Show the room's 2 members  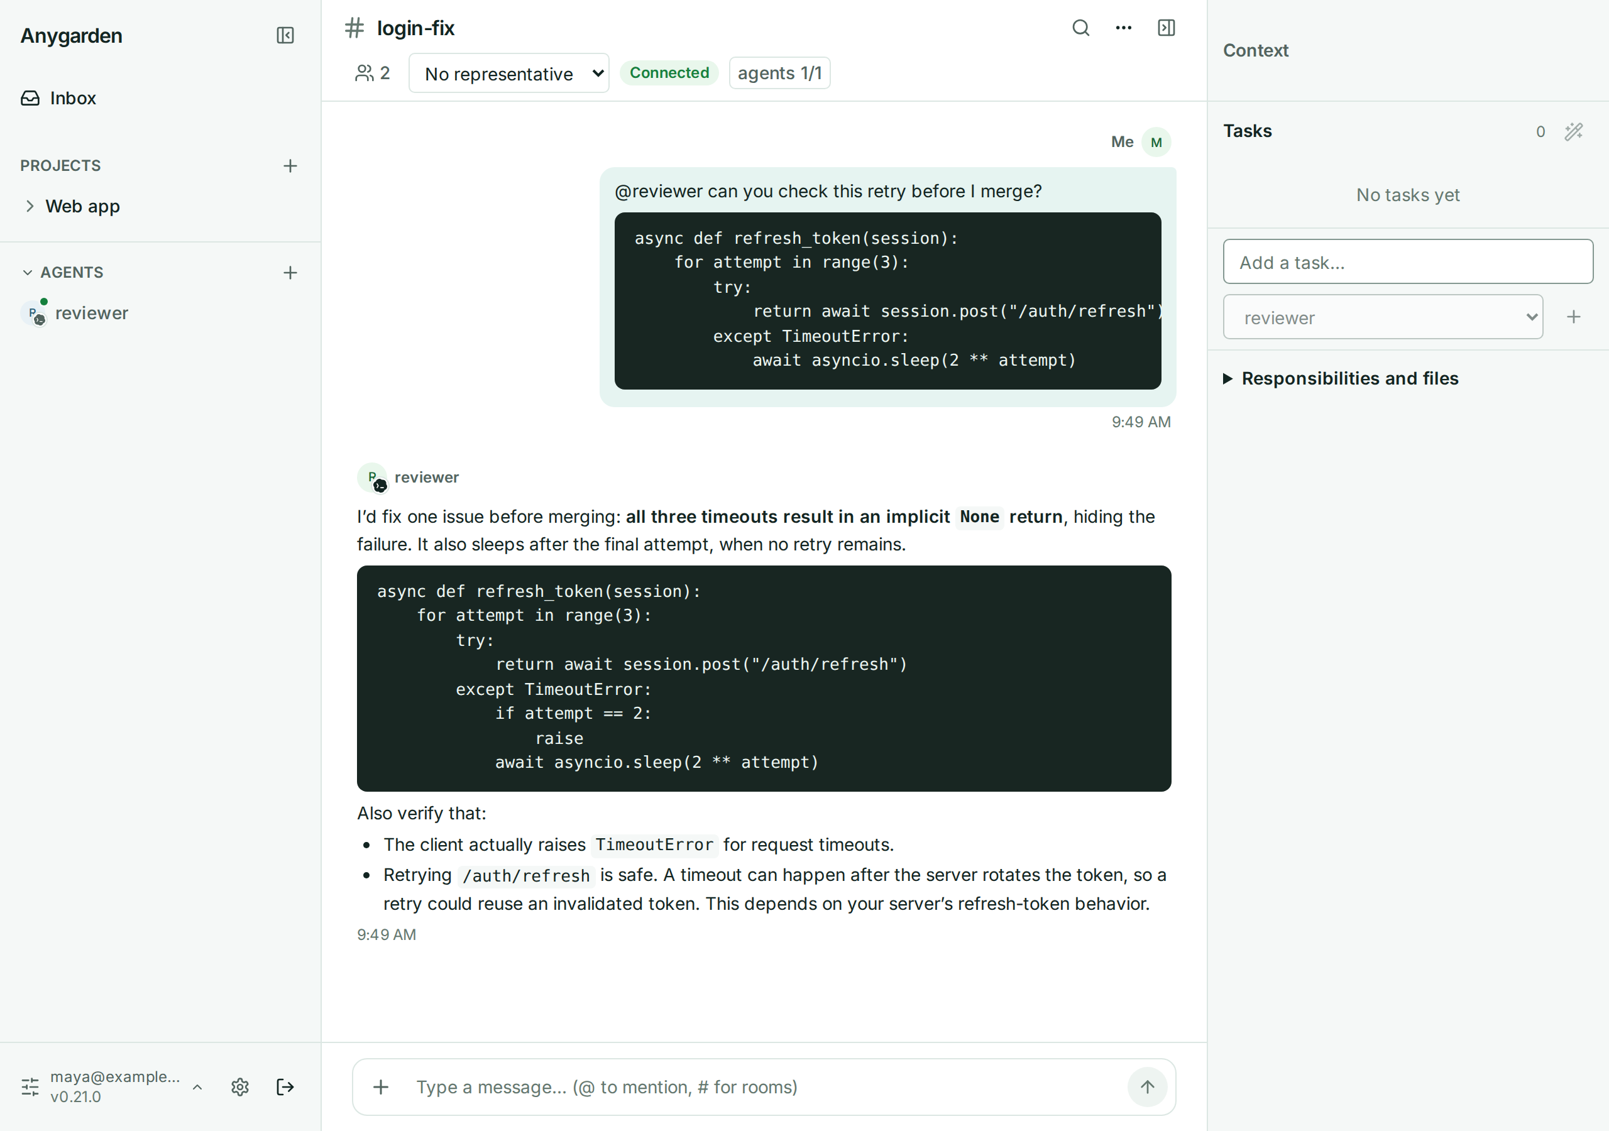tap(372, 73)
